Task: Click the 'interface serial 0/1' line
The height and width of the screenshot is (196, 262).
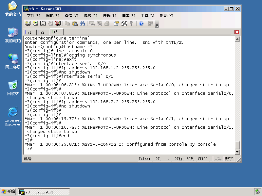Action: point(69,76)
